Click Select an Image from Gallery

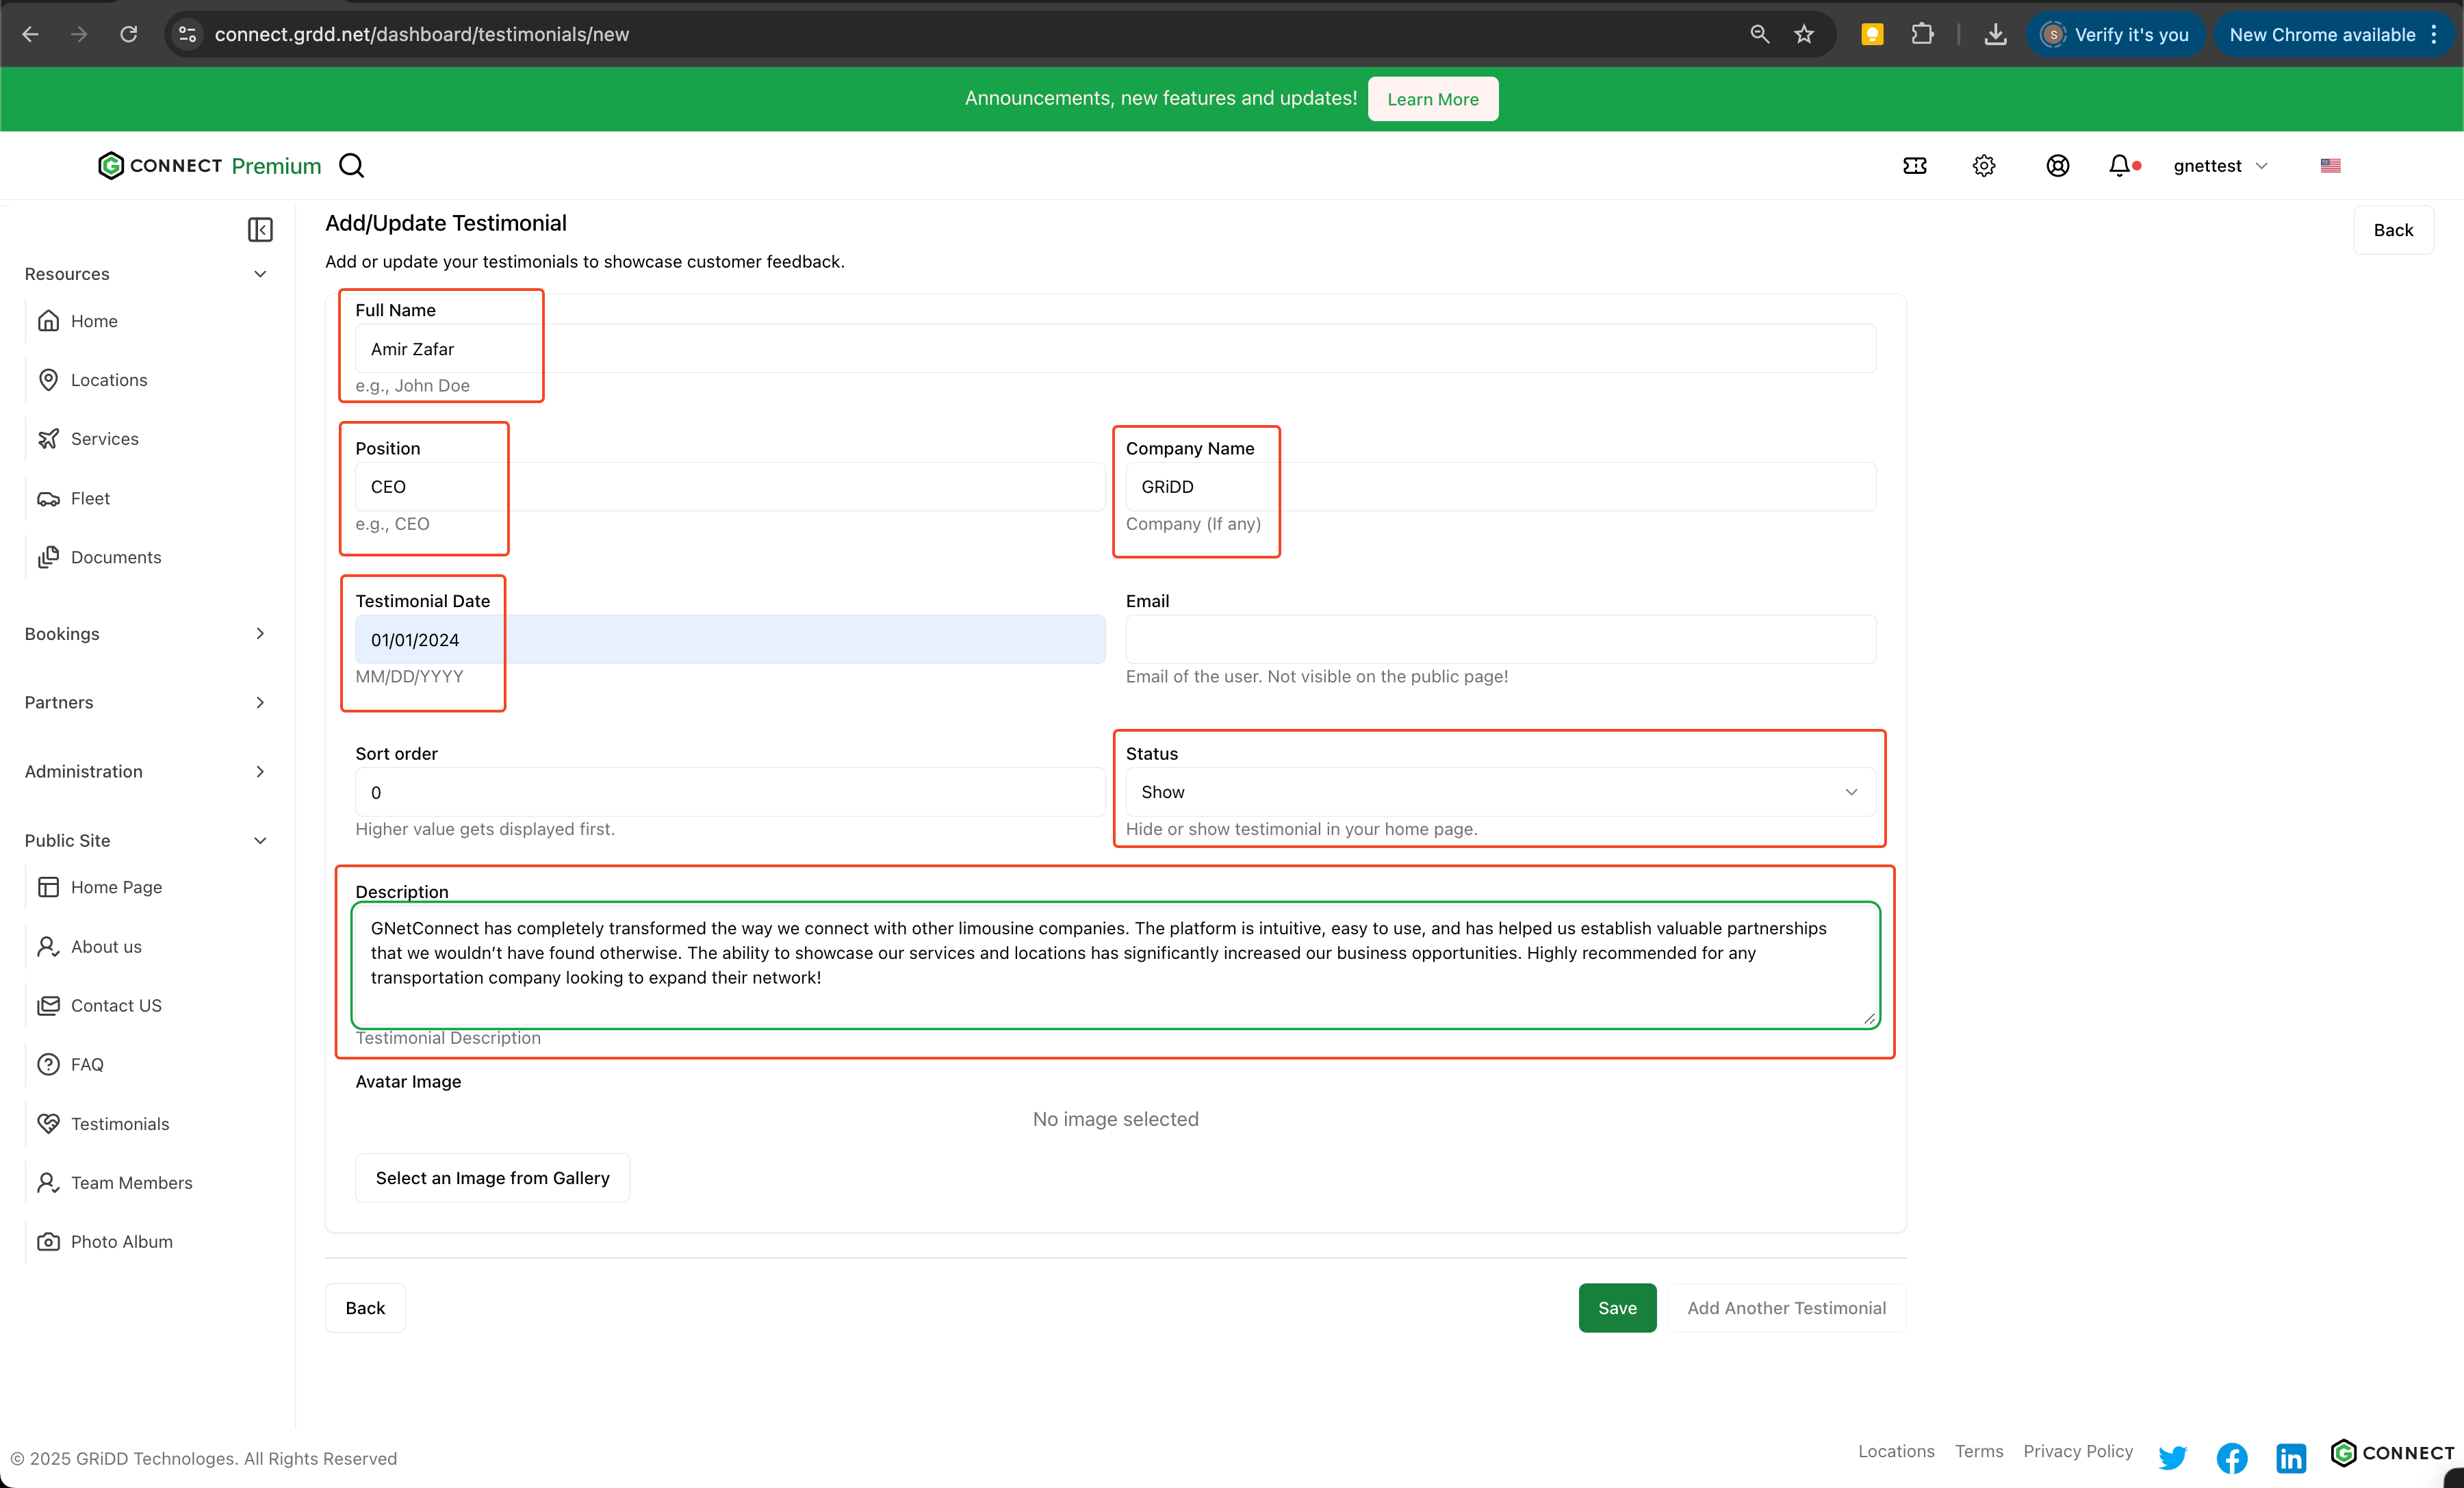coord(492,1178)
